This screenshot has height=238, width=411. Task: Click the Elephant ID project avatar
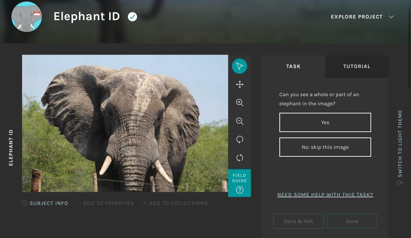tap(27, 17)
